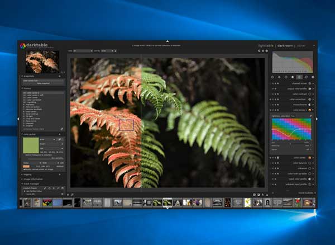This screenshot has width=335, height=245.
Task: Select hue tab in color zones
Action: [293, 116]
